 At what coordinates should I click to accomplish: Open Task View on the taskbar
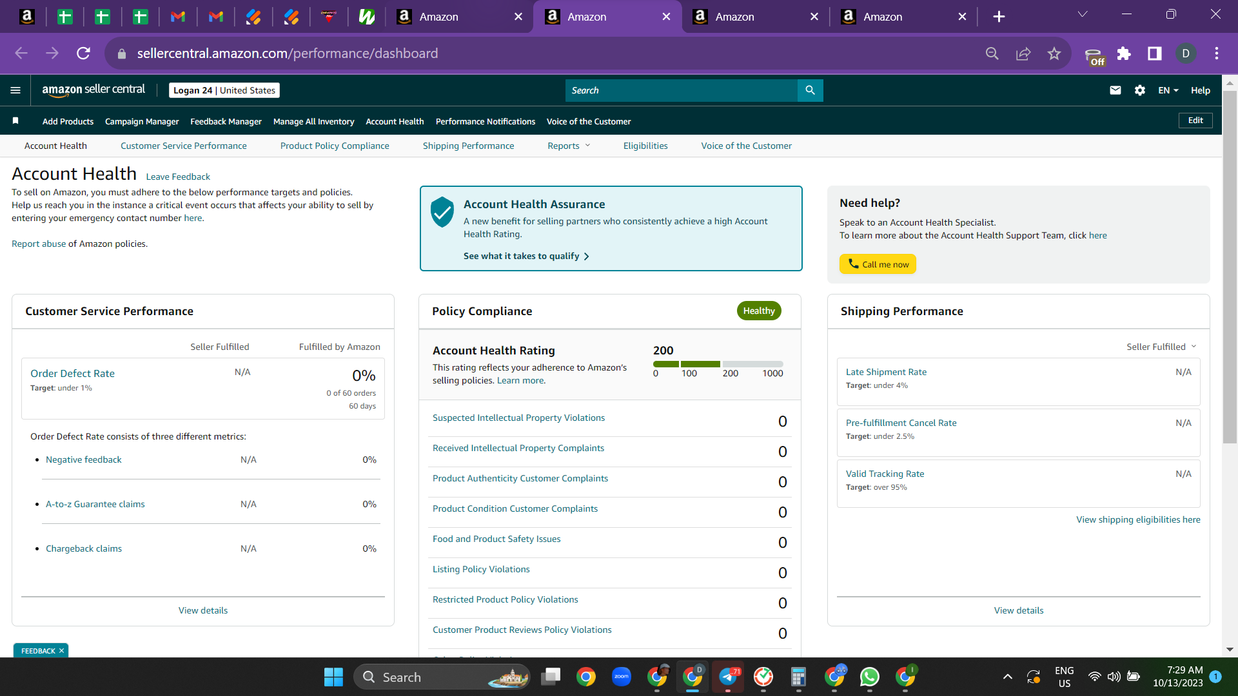(x=551, y=677)
